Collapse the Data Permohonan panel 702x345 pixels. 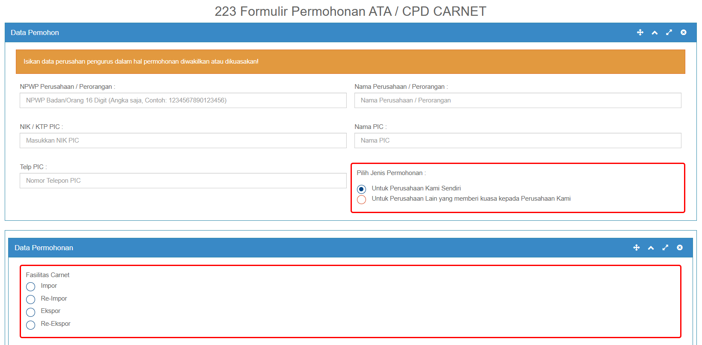tap(651, 248)
